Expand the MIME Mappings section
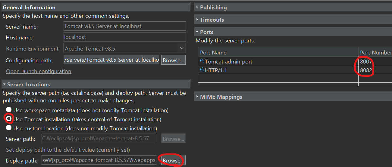Viewport: 392px width, 167px height. [197, 97]
